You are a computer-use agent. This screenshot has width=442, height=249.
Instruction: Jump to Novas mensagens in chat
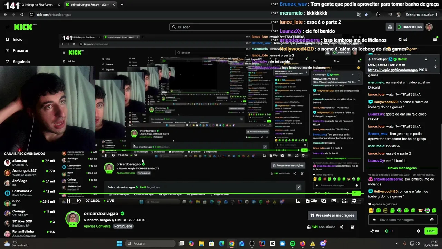click(x=402, y=168)
